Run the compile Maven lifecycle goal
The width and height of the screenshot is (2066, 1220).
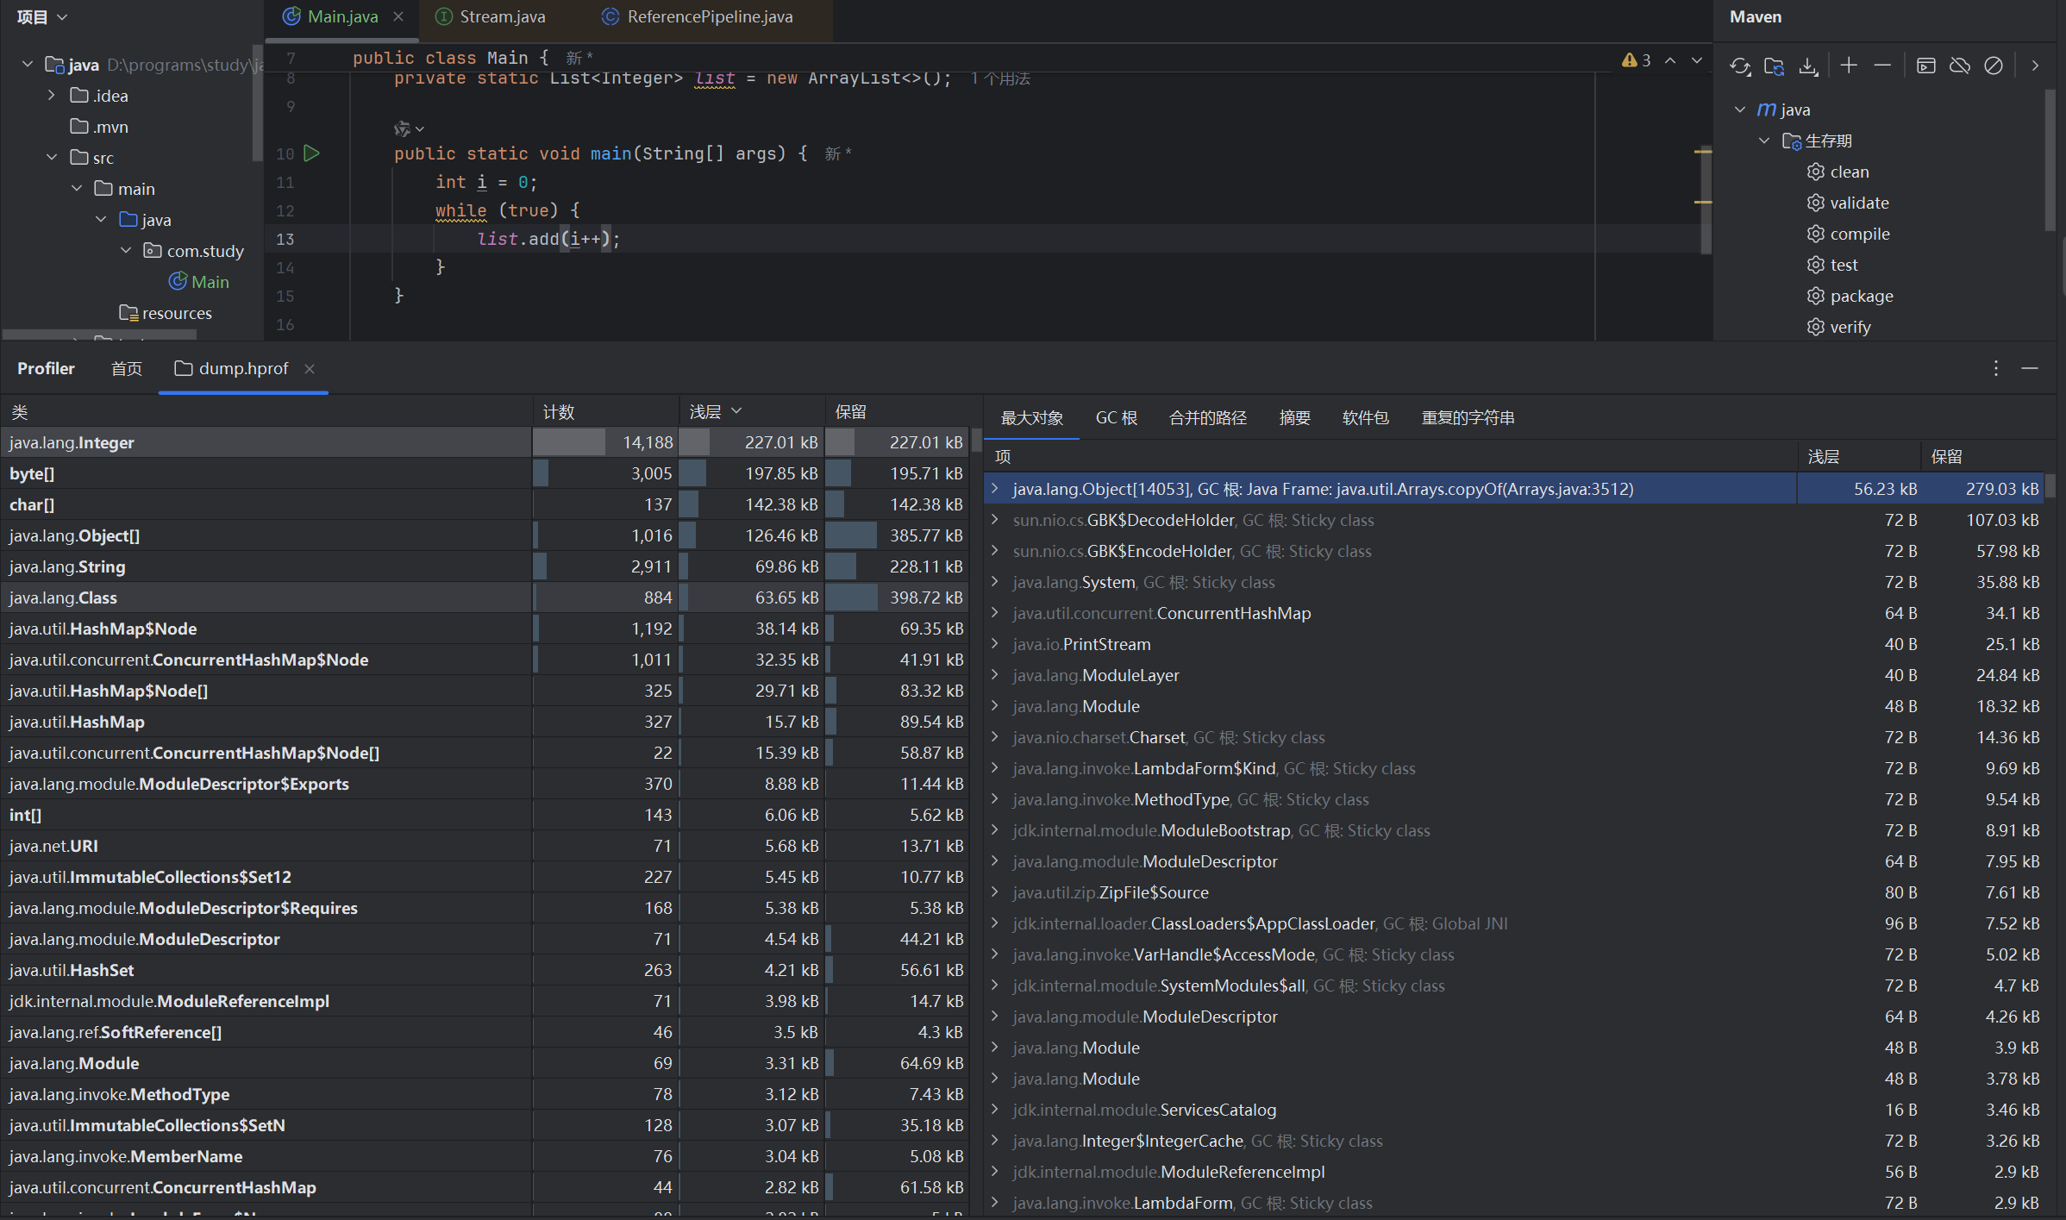[x=1859, y=235]
